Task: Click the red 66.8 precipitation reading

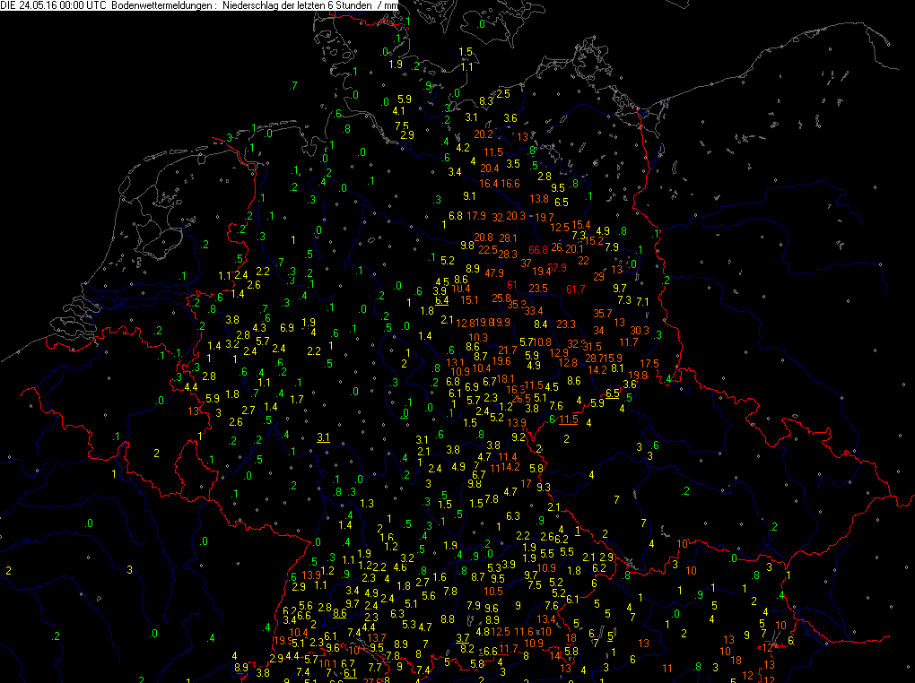Action: [538, 250]
